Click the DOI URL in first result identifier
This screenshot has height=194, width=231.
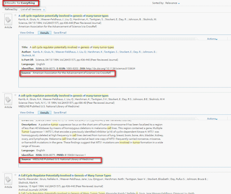point(110,68)
